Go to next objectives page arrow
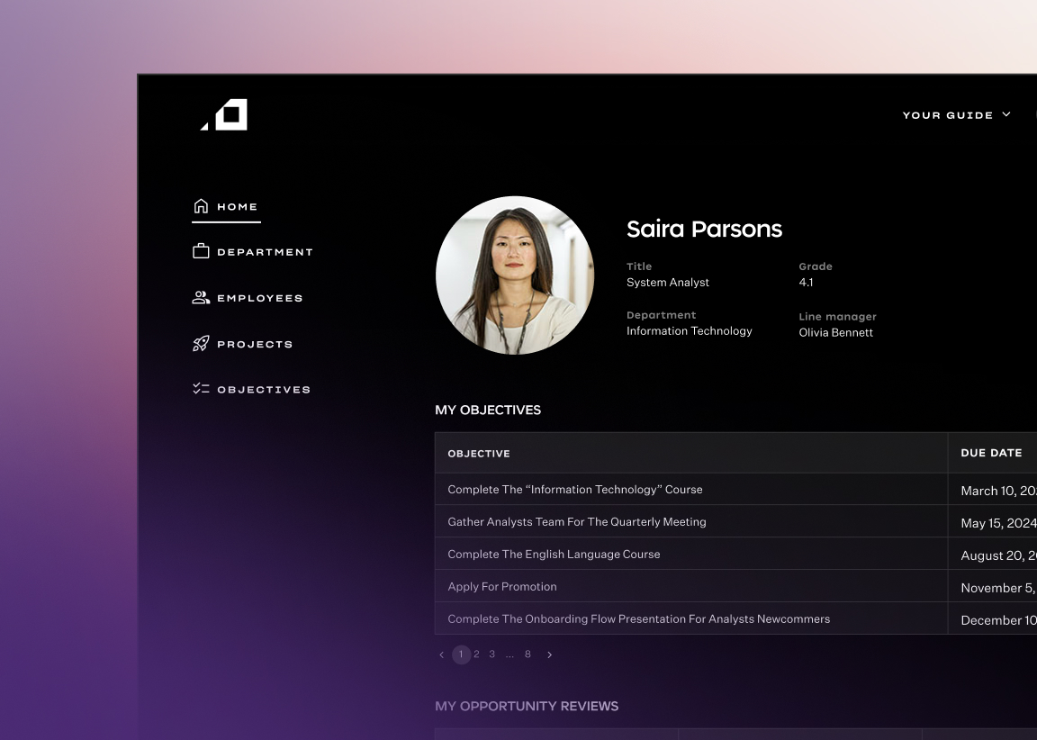The height and width of the screenshot is (740, 1037). (549, 654)
